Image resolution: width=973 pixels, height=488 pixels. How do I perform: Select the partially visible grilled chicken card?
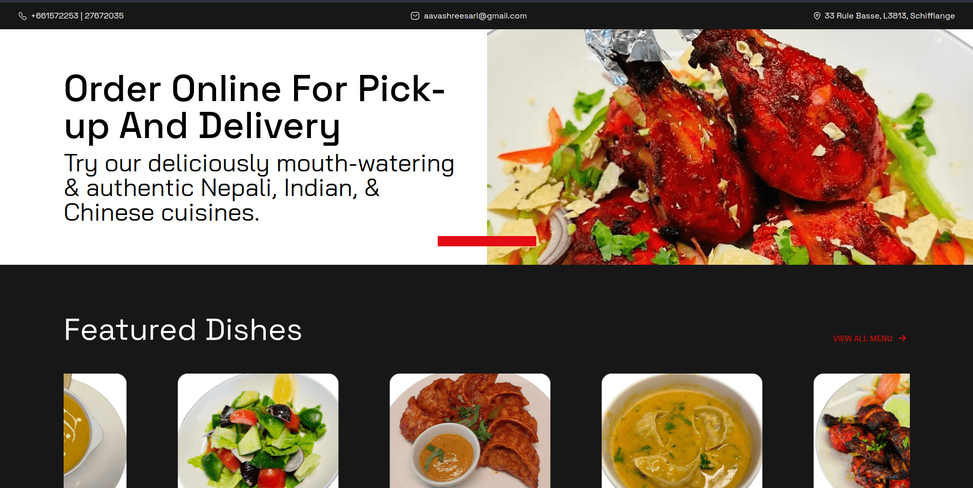pos(862,431)
